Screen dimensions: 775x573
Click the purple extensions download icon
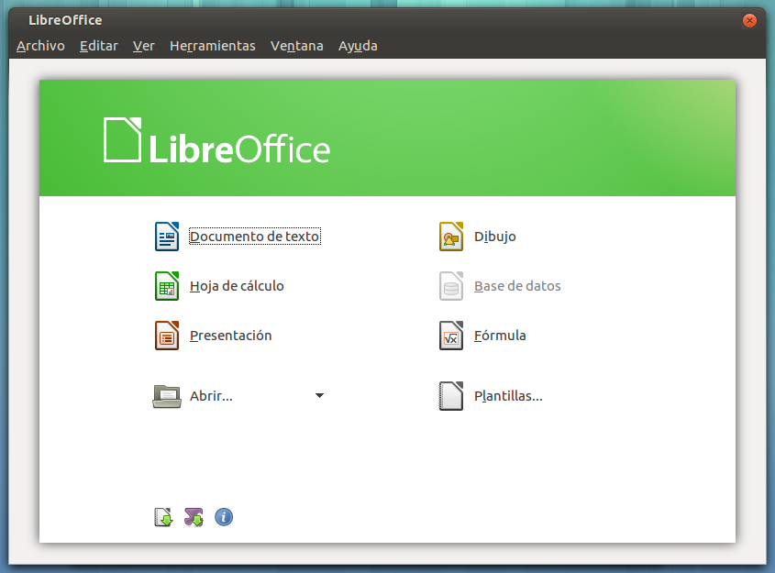(194, 516)
